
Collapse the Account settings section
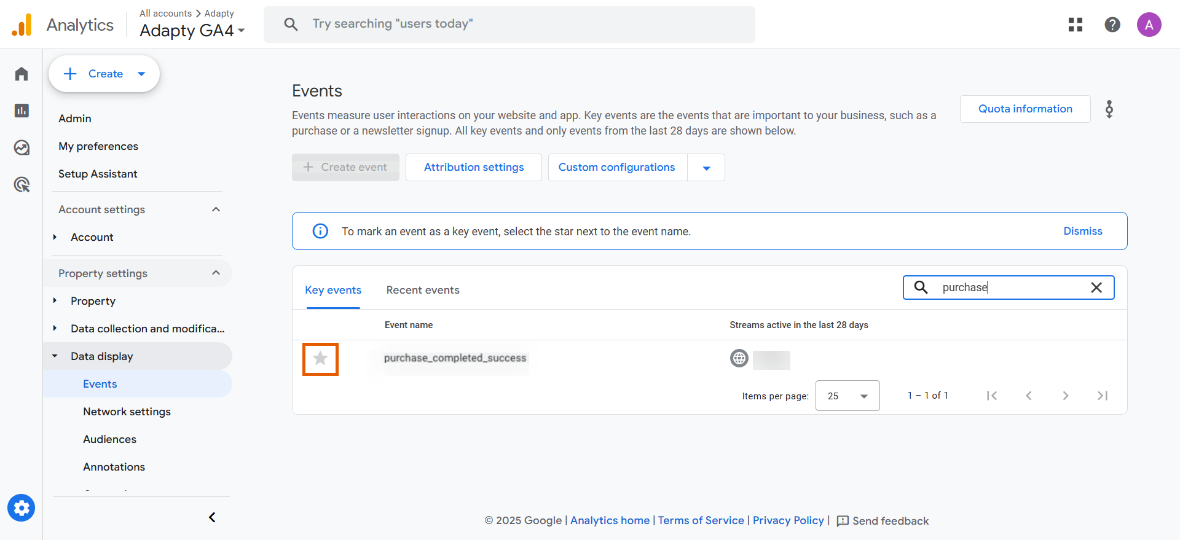pos(216,209)
